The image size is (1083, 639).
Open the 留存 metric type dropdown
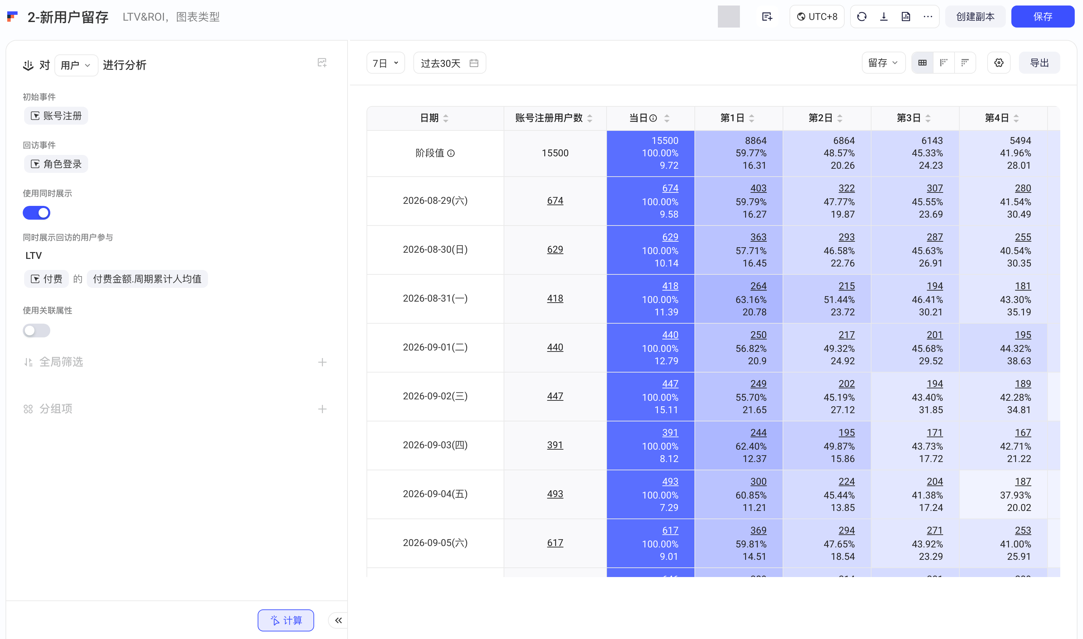[x=883, y=63]
